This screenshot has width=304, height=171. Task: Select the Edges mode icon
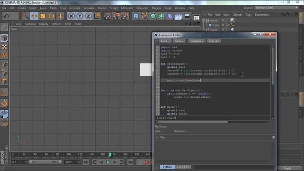pyautogui.click(x=4, y=73)
